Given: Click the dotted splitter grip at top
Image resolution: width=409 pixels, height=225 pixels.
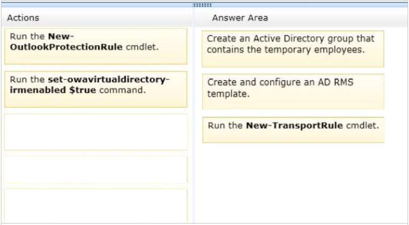Looking at the screenshot, I should [x=202, y=5].
